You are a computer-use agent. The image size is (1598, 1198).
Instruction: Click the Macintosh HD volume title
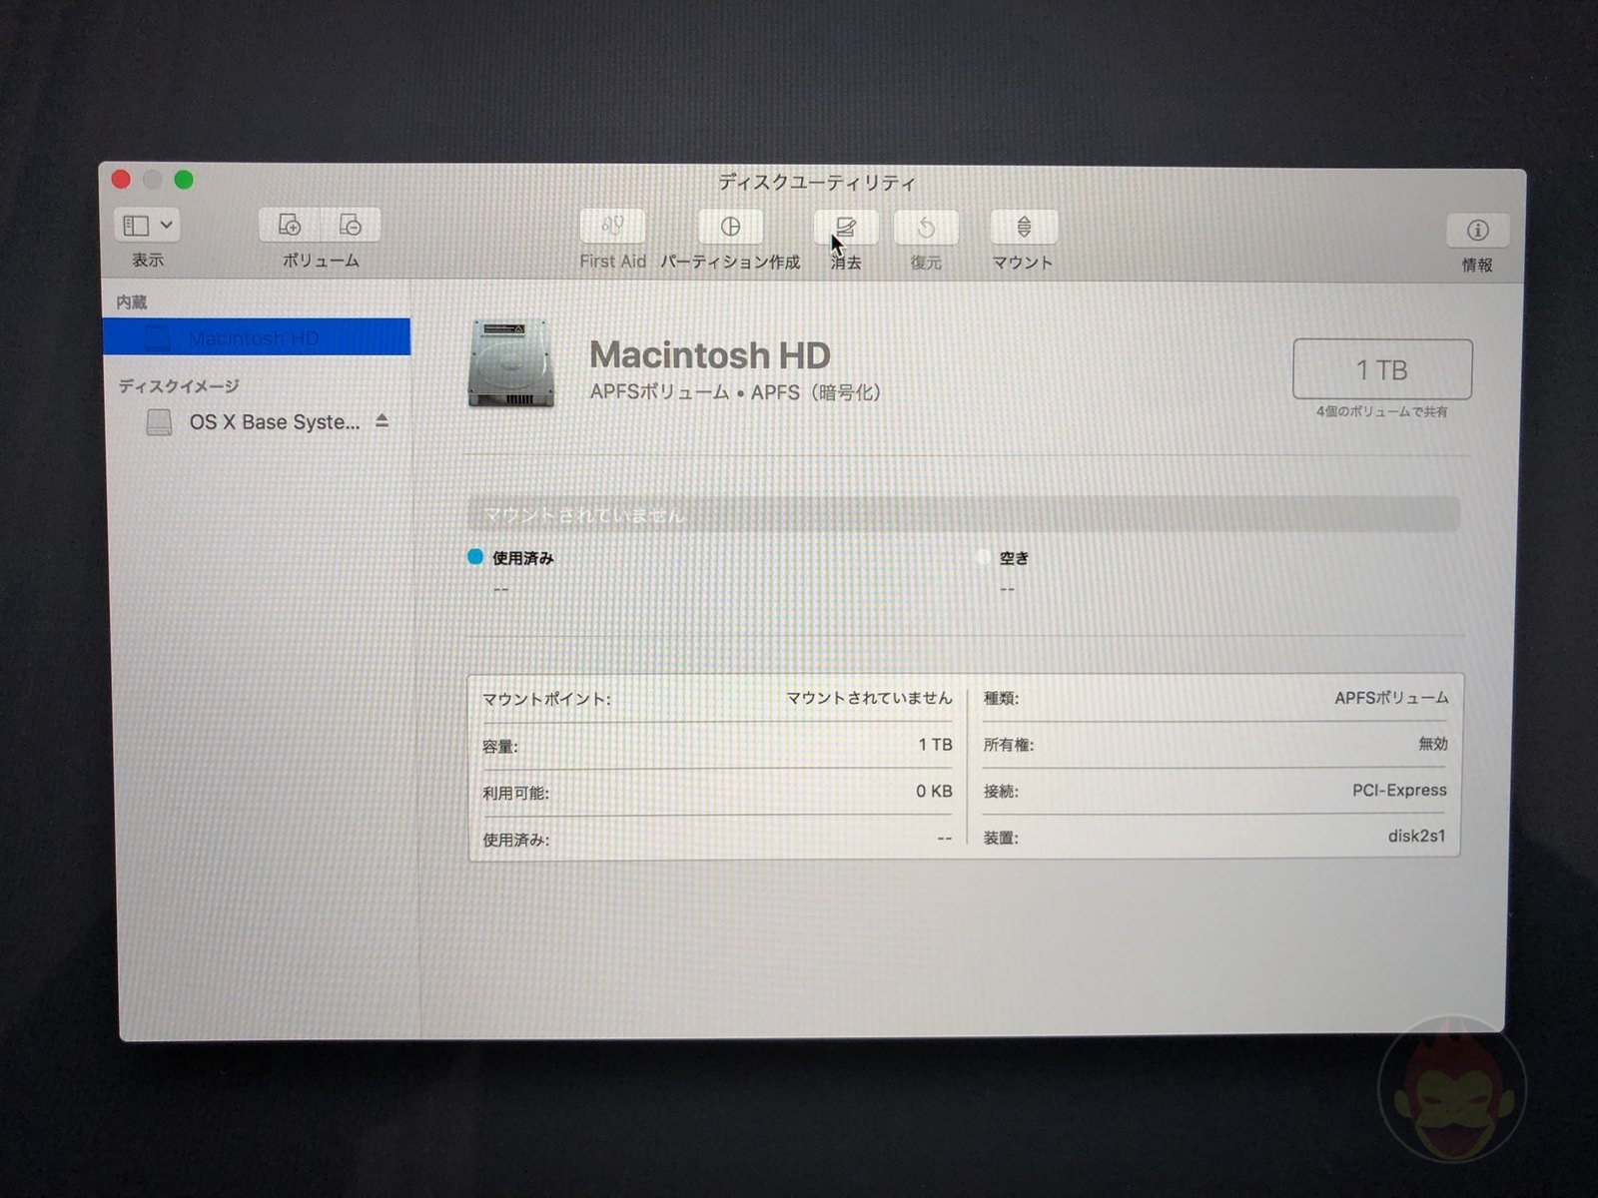coord(709,354)
